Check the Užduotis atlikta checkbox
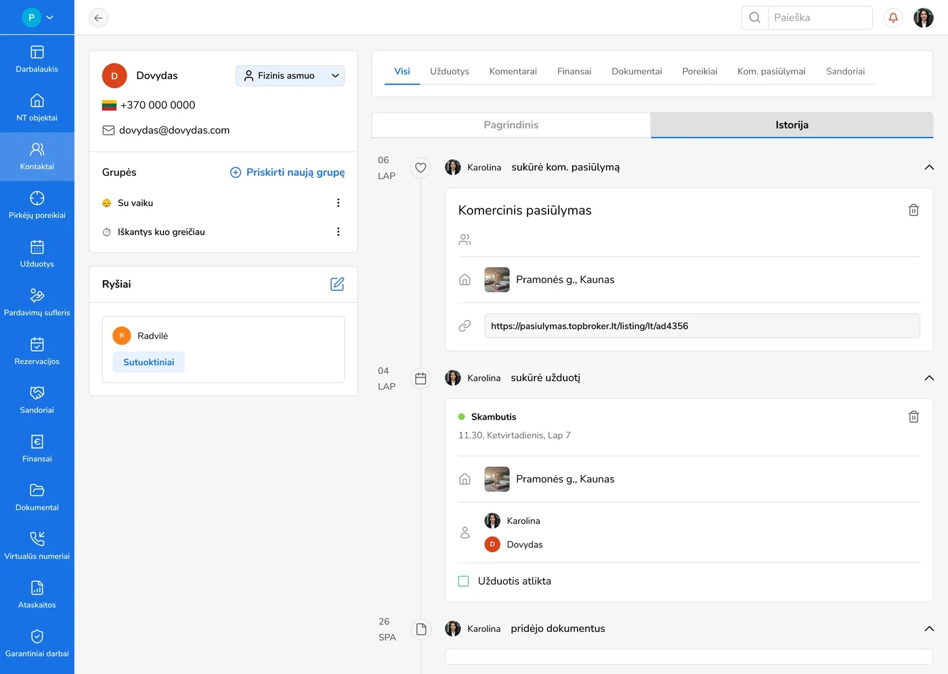This screenshot has width=948, height=674. tap(464, 581)
